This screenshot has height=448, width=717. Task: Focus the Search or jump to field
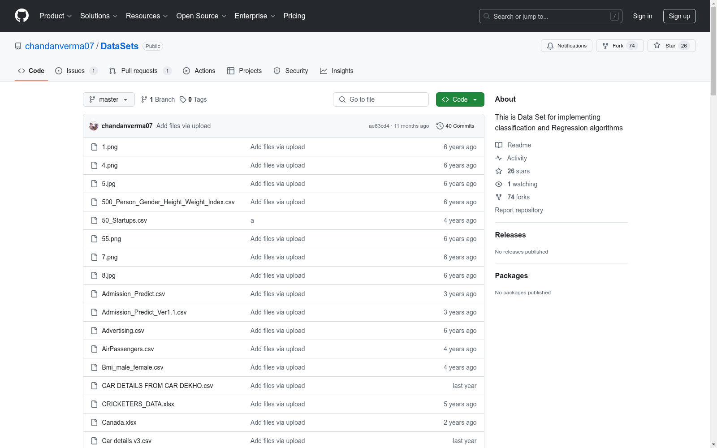551,16
